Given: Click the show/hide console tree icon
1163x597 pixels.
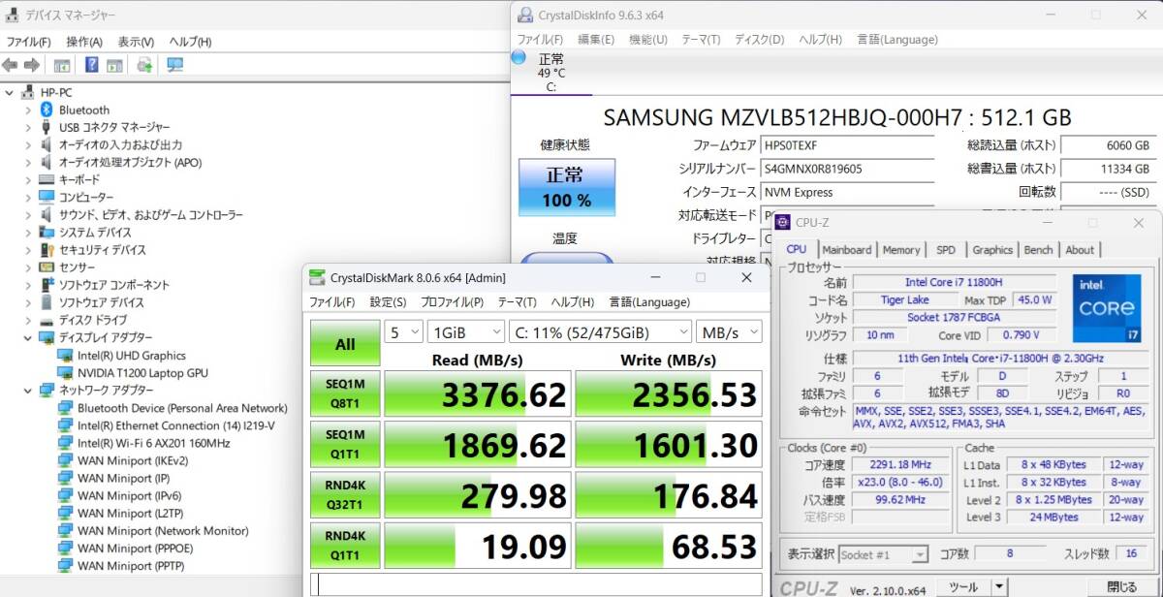Looking at the screenshot, I should coord(62,65).
